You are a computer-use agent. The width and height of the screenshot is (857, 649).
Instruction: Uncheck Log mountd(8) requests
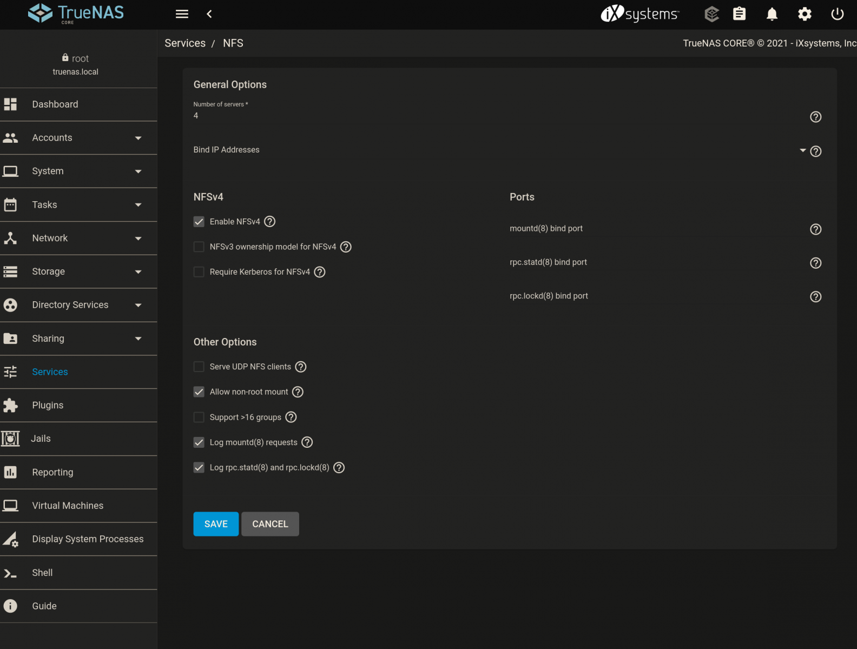tap(199, 442)
